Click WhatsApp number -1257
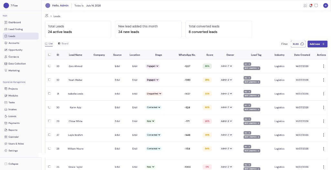This screenshot has width=331, height=170. (x=187, y=66)
